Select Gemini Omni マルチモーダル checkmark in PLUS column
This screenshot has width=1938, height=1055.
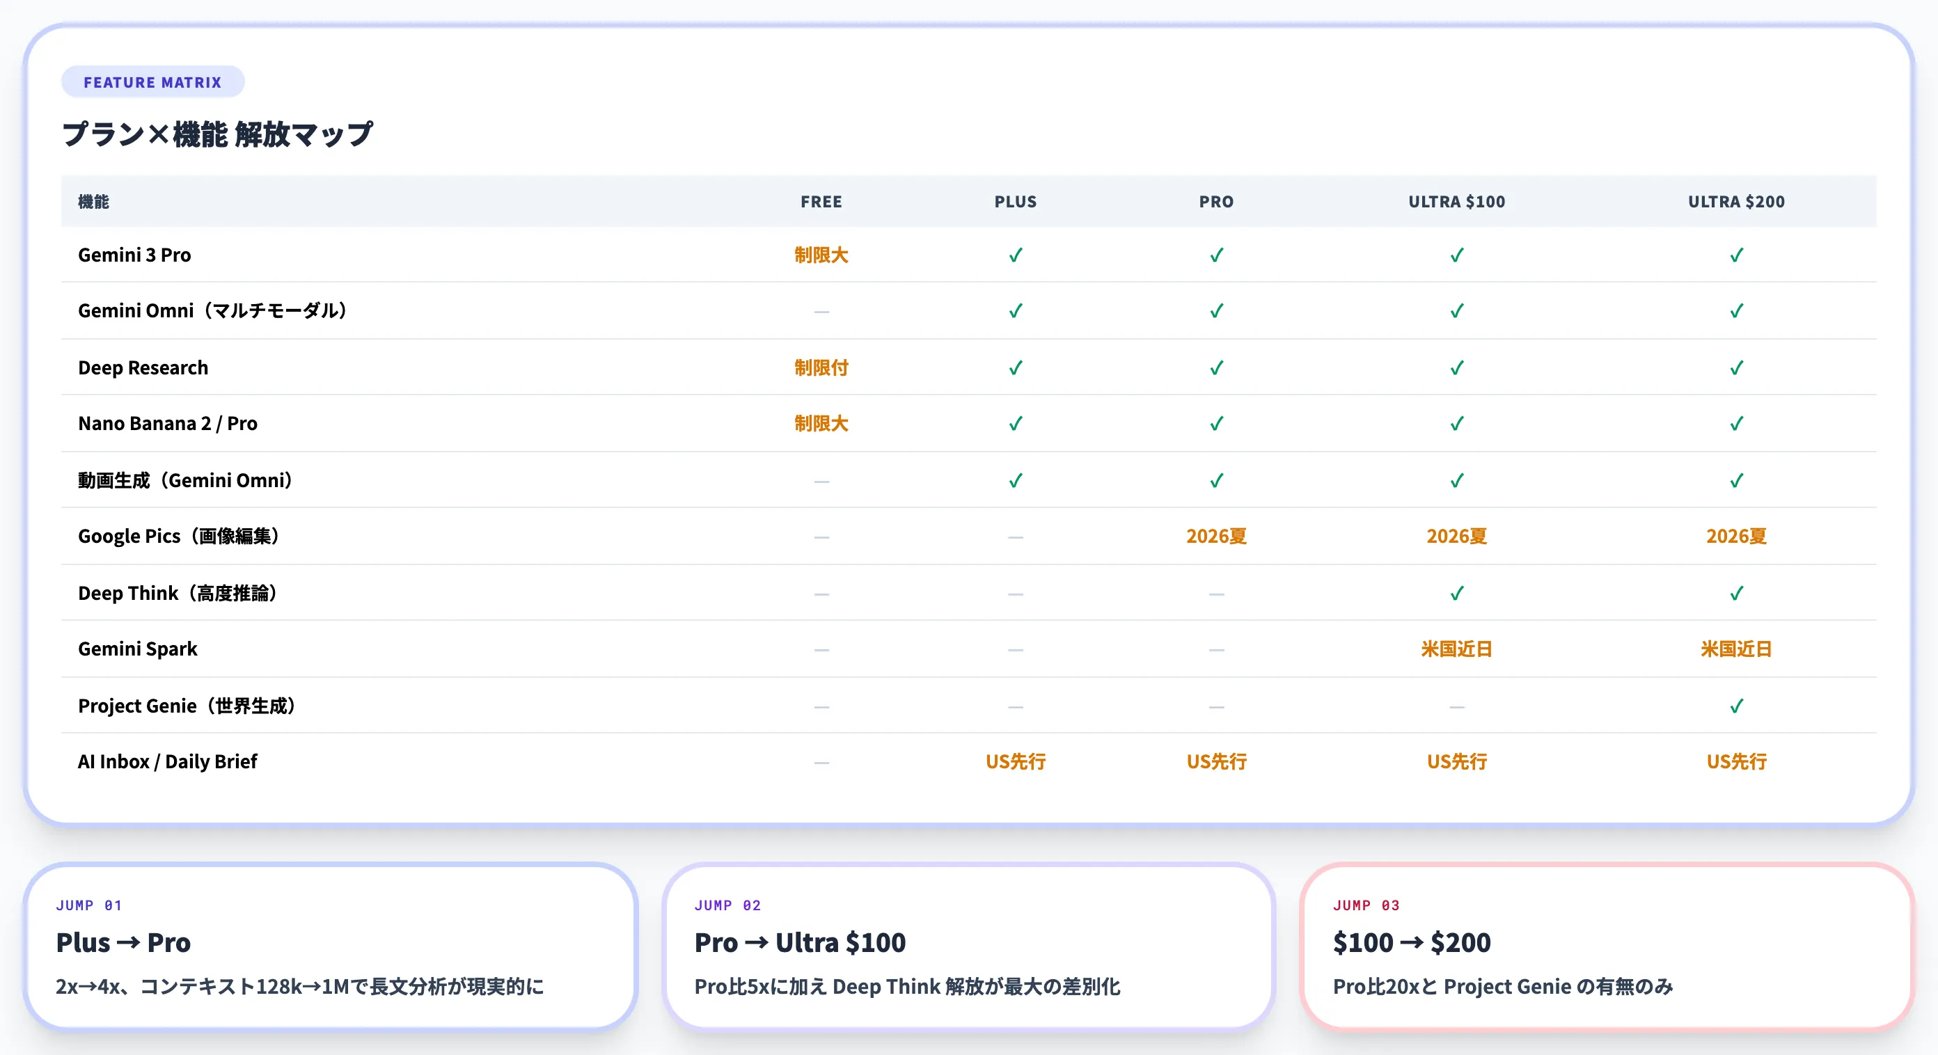1016,310
